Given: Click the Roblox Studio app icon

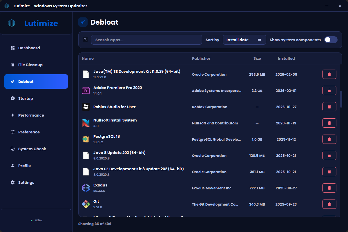Looking at the screenshot, I should [x=86, y=107].
